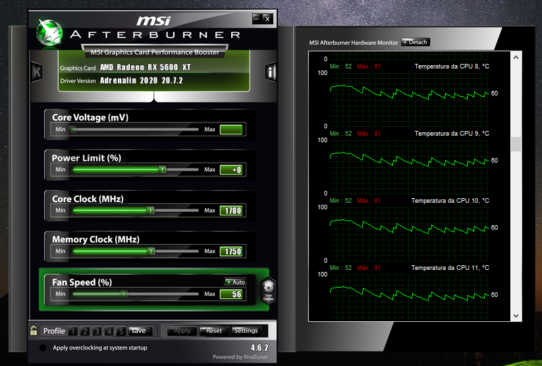
Task: Click the Memory Clock 1750 value field
Action: point(231,251)
